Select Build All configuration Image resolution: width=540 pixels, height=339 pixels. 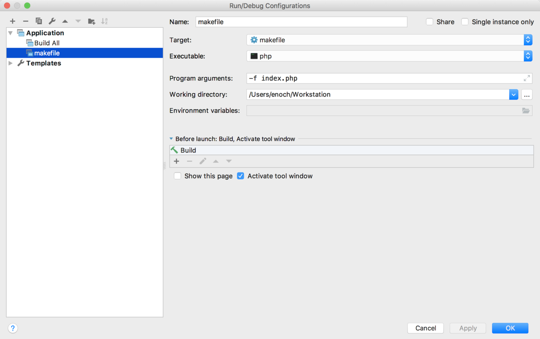[47, 43]
